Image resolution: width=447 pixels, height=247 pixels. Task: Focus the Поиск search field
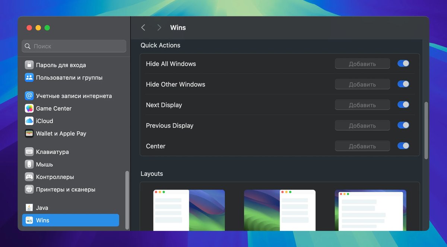[x=74, y=46]
